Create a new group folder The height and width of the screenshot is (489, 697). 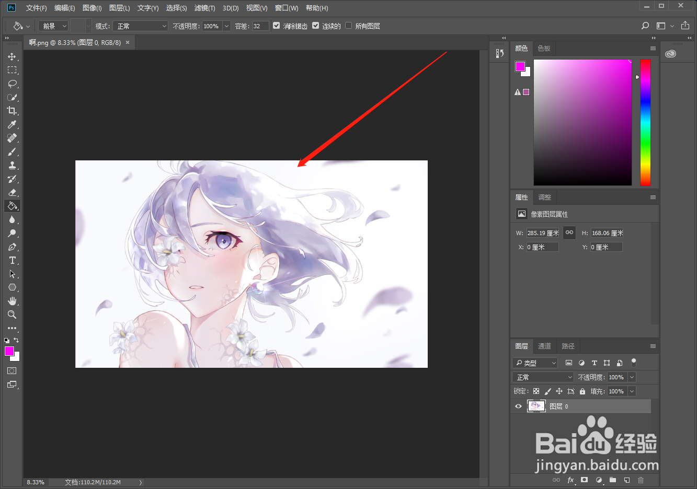[x=612, y=480]
